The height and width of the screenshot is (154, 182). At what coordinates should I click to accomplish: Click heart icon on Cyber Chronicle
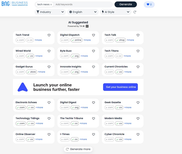click(138, 134)
